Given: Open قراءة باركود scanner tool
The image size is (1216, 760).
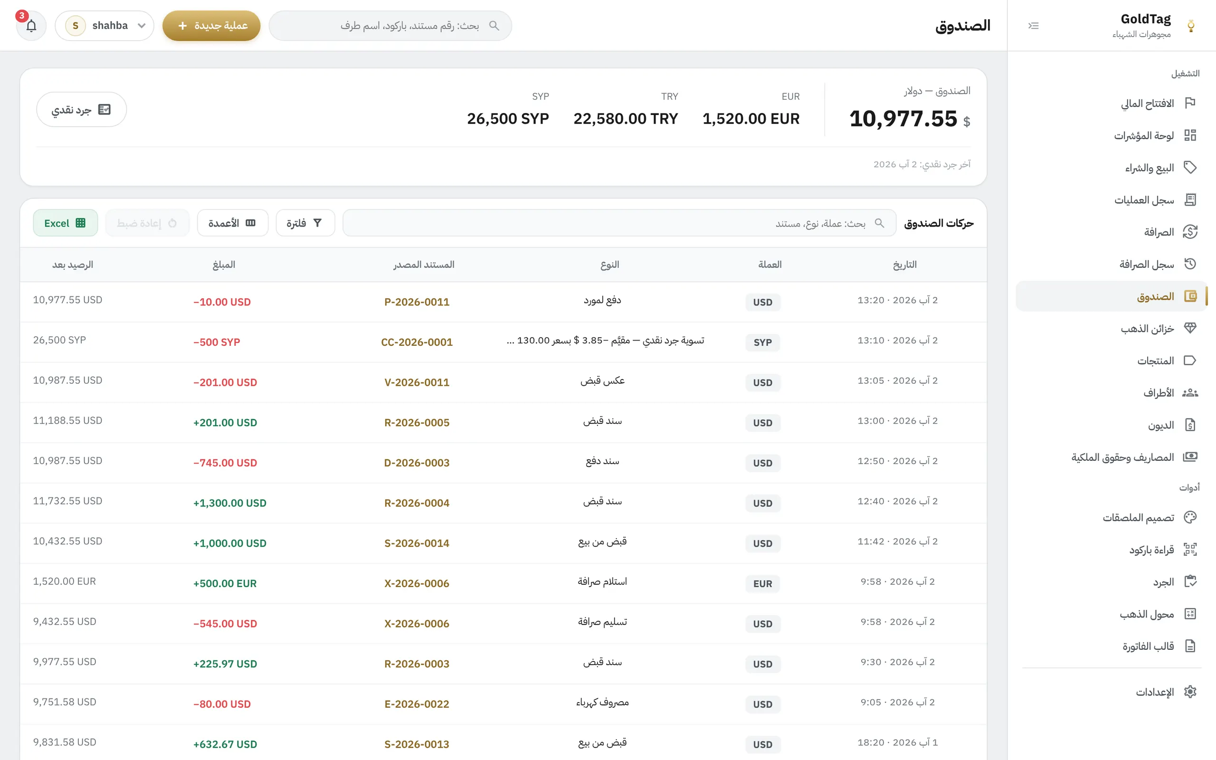Looking at the screenshot, I should pos(1111,550).
